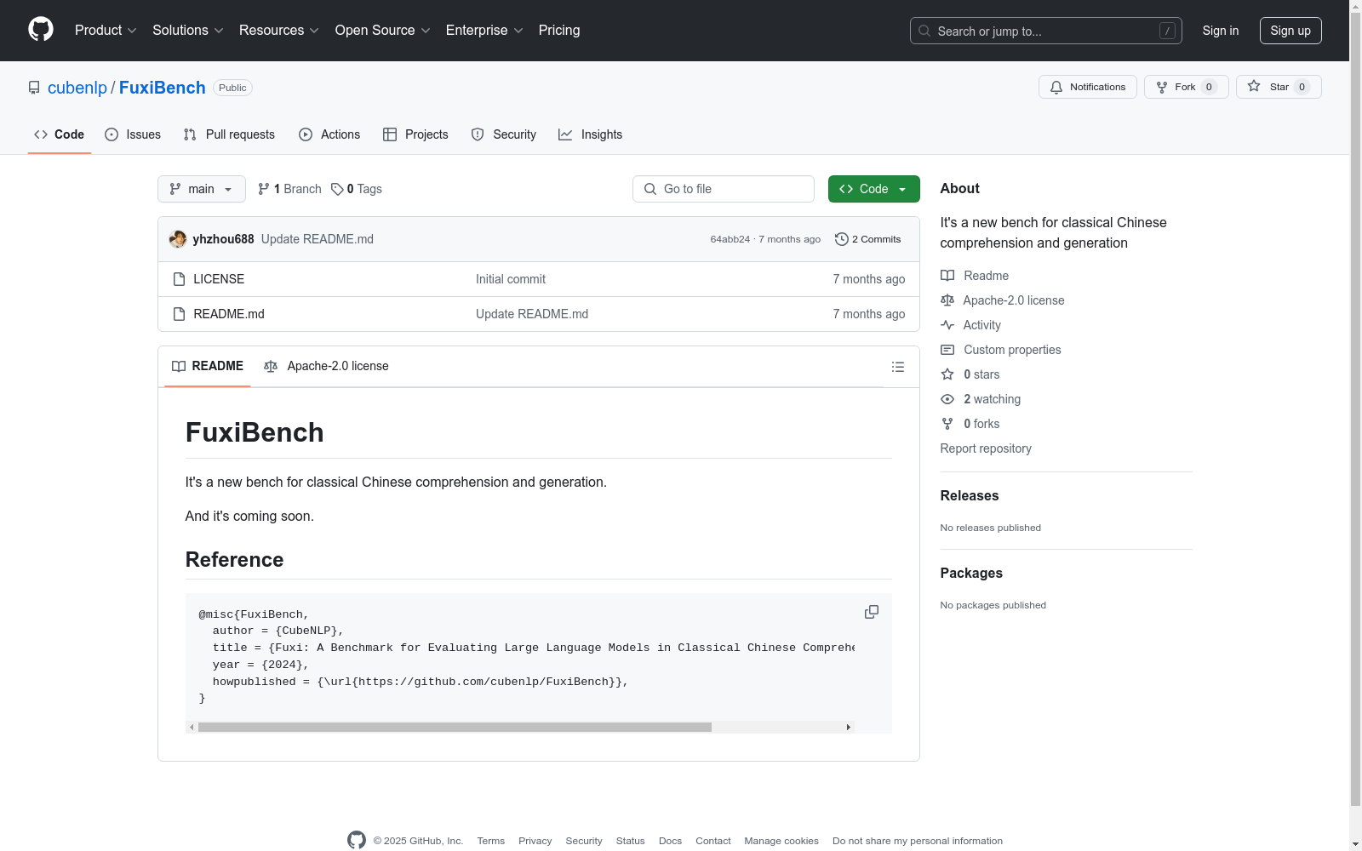Image resolution: width=1362 pixels, height=851 pixels.
Task: Open the footer Terms link
Action: point(491,841)
